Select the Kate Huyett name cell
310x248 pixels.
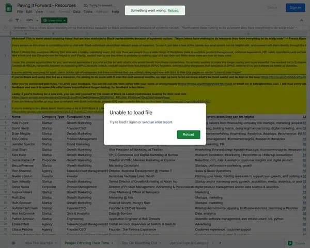coord(26,123)
